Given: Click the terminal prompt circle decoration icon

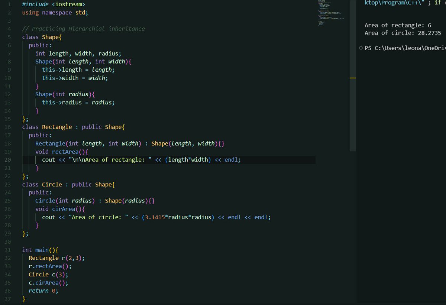Looking at the screenshot, I should click(361, 48).
